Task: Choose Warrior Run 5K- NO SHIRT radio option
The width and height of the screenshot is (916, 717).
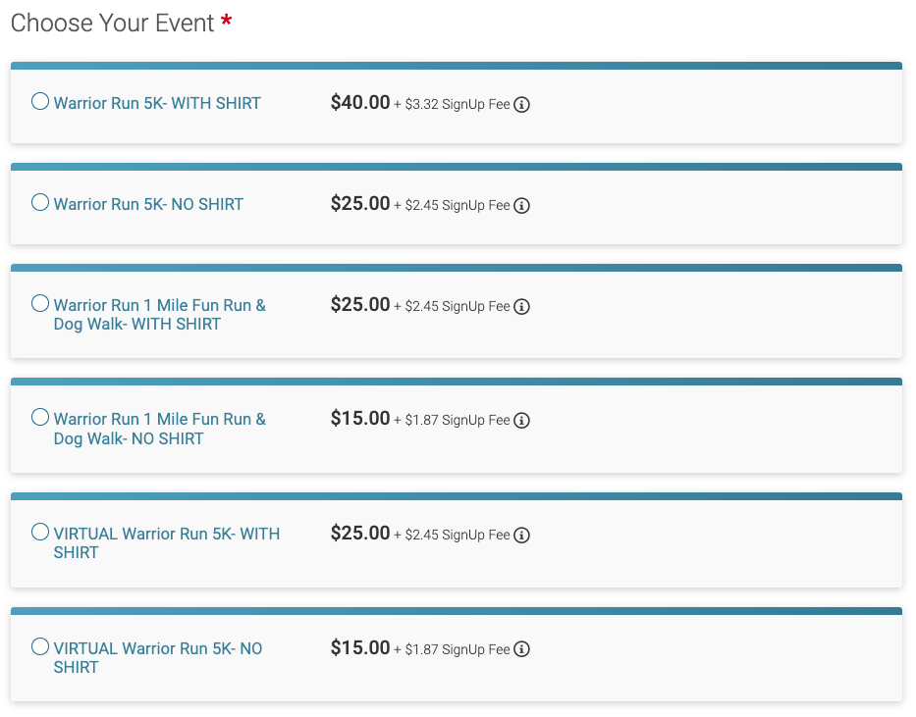Action: click(x=39, y=202)
